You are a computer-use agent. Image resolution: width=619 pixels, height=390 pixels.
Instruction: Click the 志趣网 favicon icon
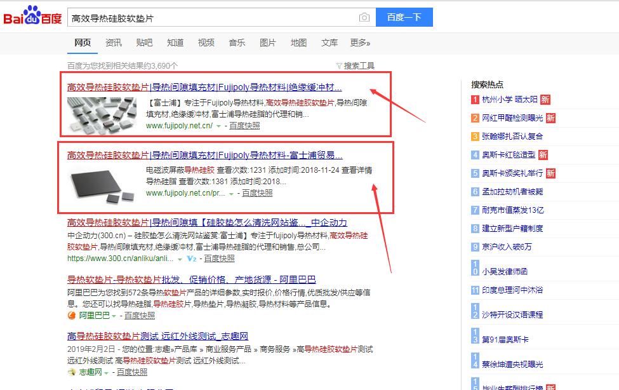72,372
